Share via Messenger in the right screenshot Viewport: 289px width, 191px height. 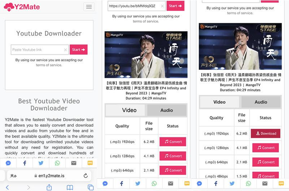pyautogui.click(x=199, y=184)
